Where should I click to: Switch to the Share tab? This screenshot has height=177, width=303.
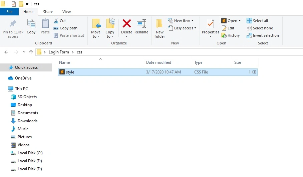[48, 12]
